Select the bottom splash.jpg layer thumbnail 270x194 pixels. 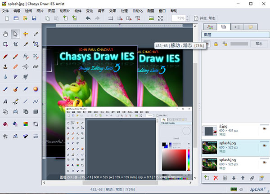point(210,165)
